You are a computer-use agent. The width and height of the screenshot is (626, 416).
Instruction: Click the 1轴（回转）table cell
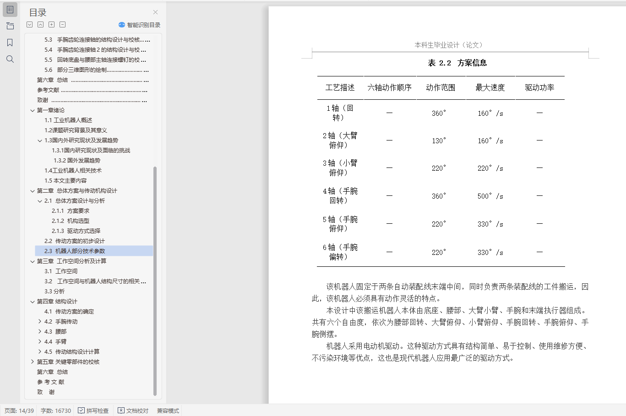click(340, 113)
